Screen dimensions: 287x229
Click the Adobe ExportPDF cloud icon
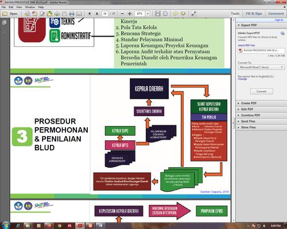point(282,33)
